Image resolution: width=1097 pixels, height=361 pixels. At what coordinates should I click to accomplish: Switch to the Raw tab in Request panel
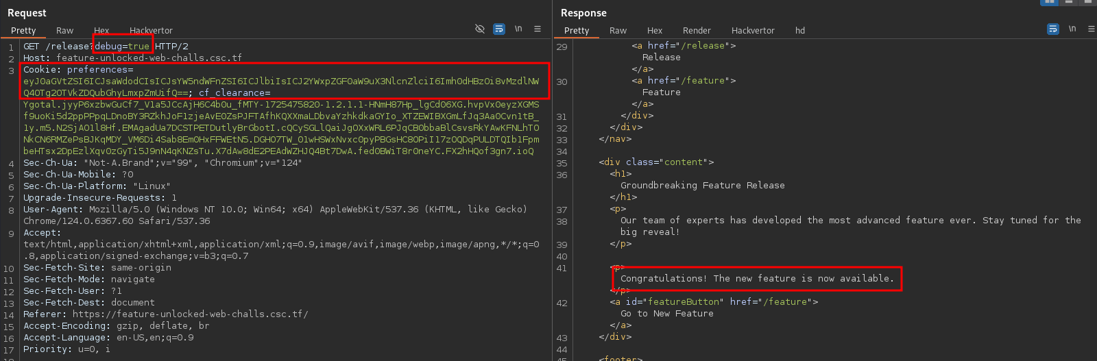[x=65, y=31]
